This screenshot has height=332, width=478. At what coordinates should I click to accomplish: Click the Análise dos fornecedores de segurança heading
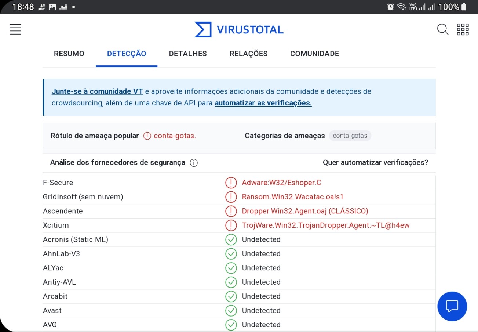118,163
